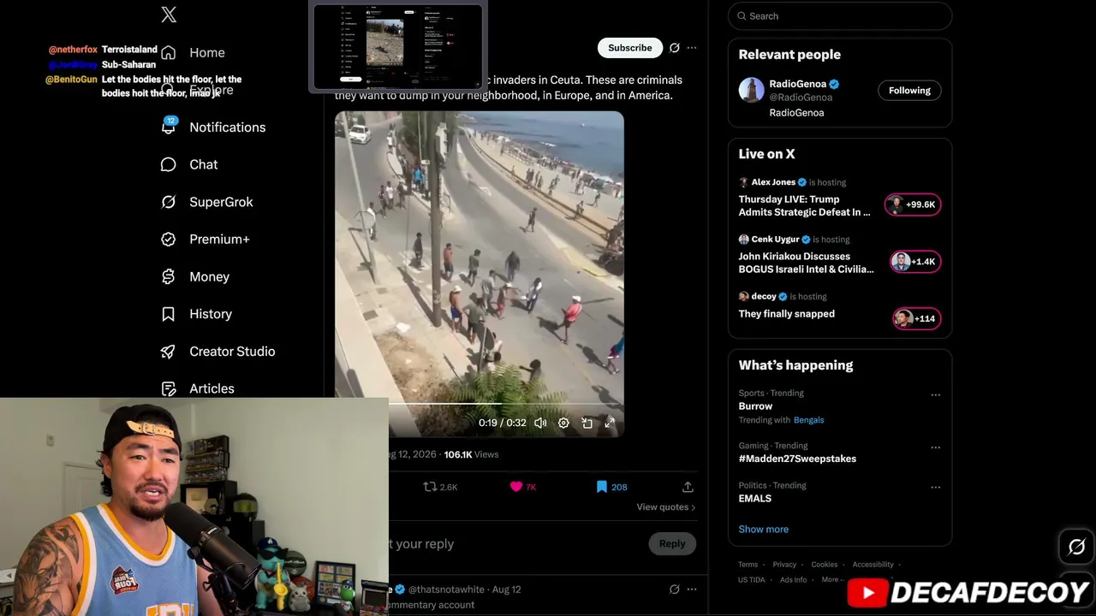1096x616 pixels.
Task: Open more options on the @thatsnotawhite reply
Action: coord(692,589)
